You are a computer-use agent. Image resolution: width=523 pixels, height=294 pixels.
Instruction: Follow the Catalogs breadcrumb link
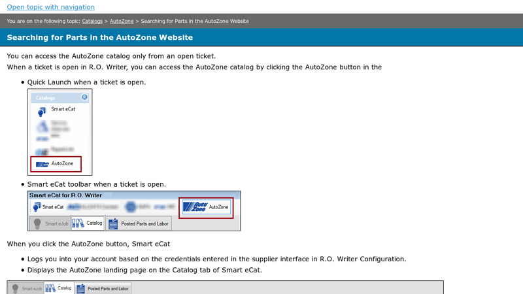pos(92,21)
